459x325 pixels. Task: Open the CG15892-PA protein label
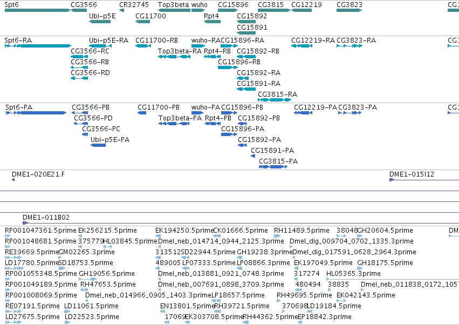pyautogui.click(x=259, y=140)
